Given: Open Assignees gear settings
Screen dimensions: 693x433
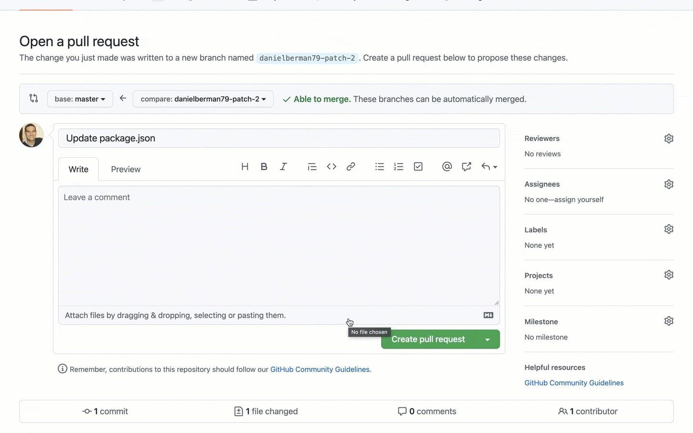Looking at the screenshot, I should (x=669, y=184).
